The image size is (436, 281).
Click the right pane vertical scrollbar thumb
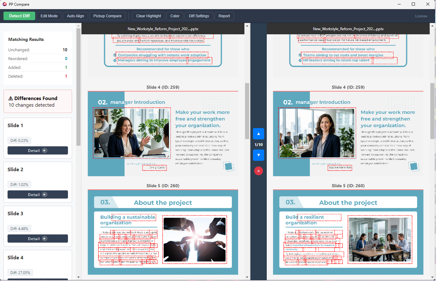click(x=433, y=111)
